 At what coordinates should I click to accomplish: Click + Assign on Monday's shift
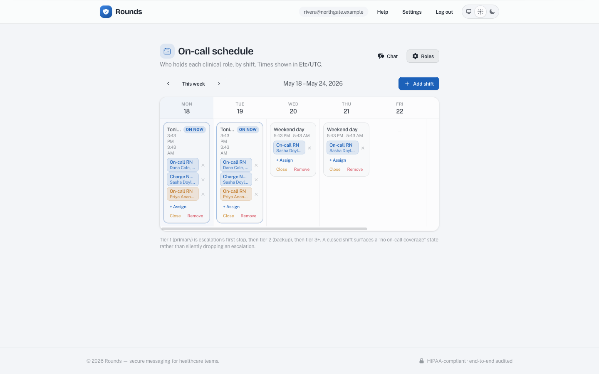point(178,207)
